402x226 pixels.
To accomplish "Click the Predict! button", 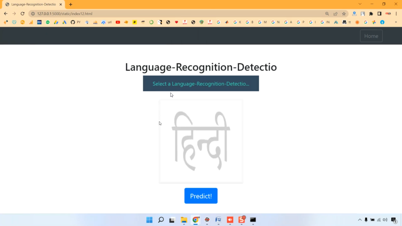I will [201, 196].
